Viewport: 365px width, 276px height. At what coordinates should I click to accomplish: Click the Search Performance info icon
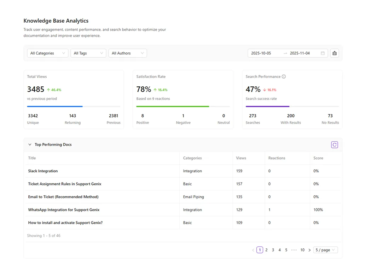click(284, 77)
